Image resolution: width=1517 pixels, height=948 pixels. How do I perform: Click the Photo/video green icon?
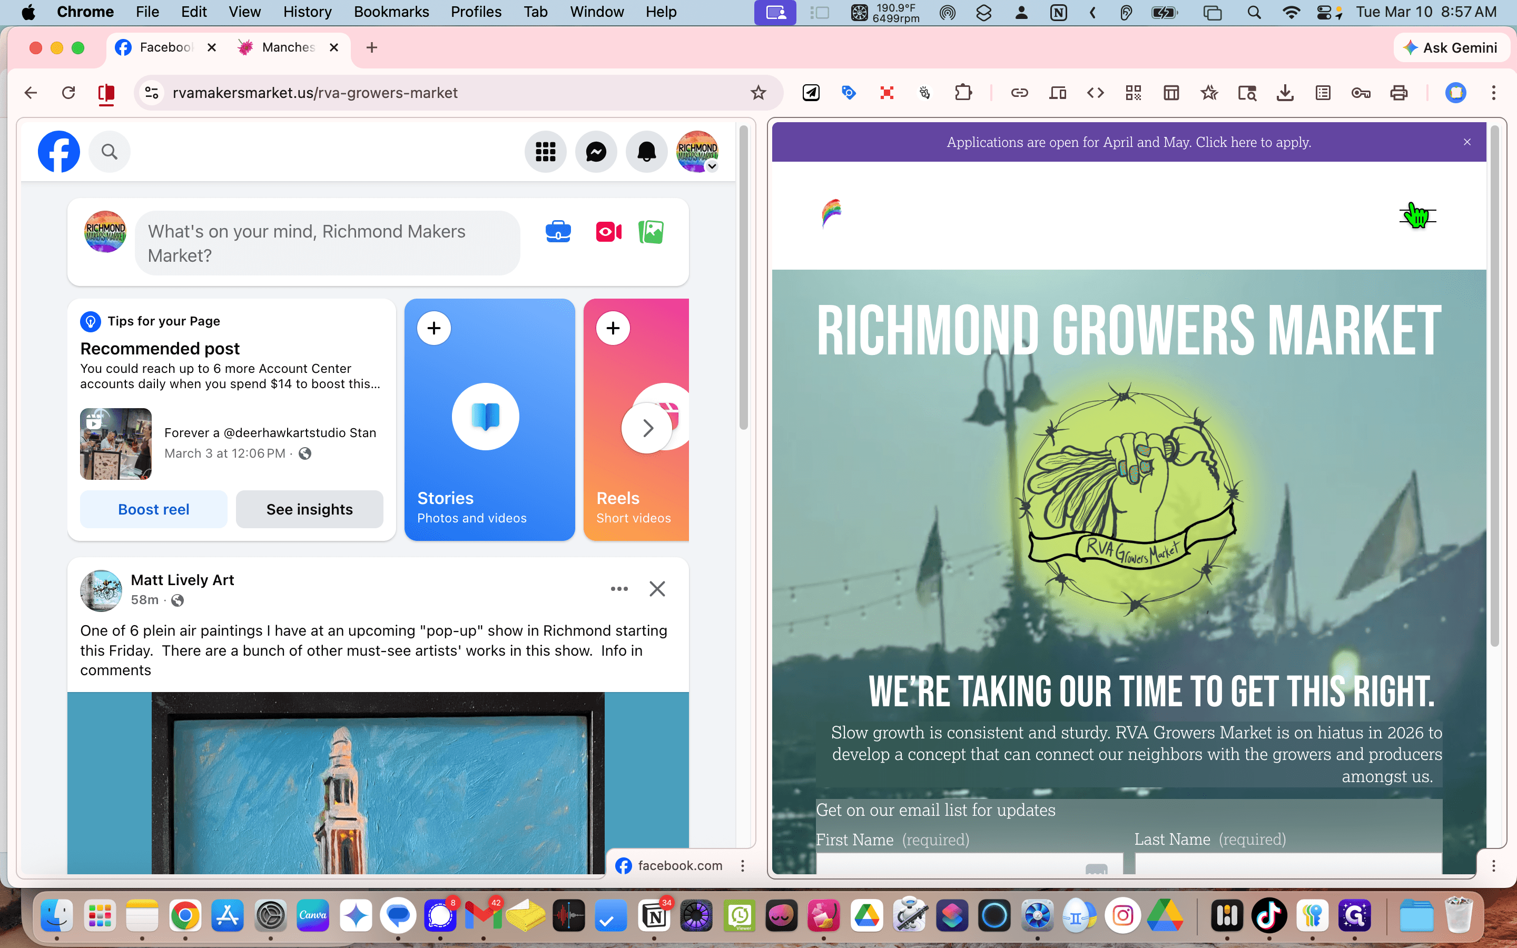click(651, 232)
